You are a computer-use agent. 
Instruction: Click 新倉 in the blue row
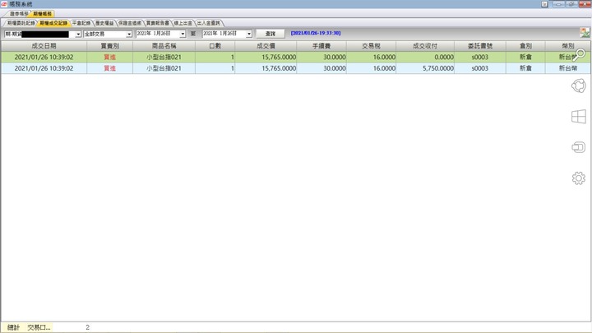click(x=525, y=68)
